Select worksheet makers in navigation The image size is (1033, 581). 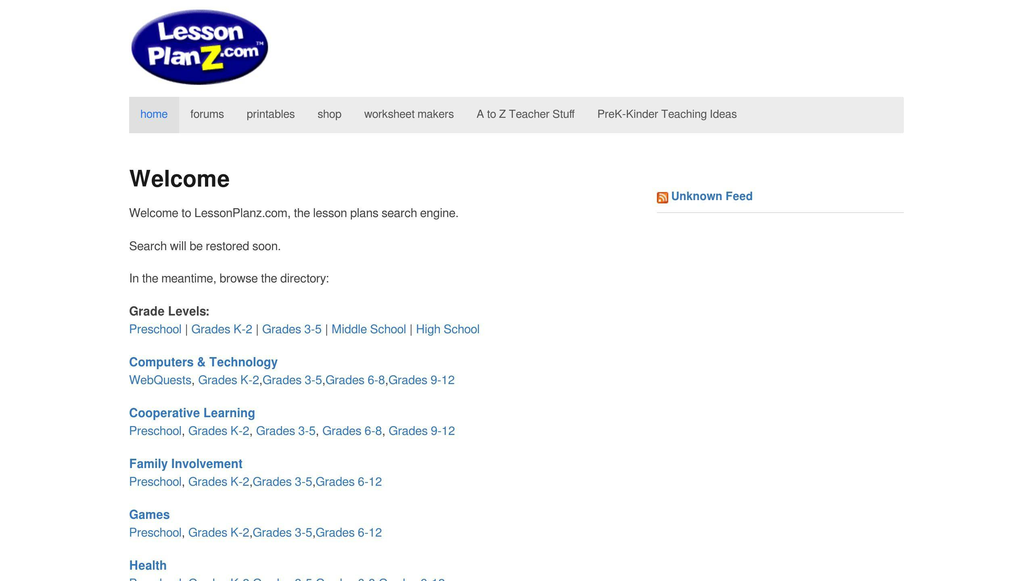click(409, 114)
